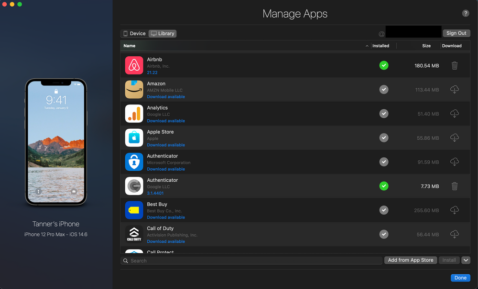Click the blue Done button

click(x=460, y=278)
